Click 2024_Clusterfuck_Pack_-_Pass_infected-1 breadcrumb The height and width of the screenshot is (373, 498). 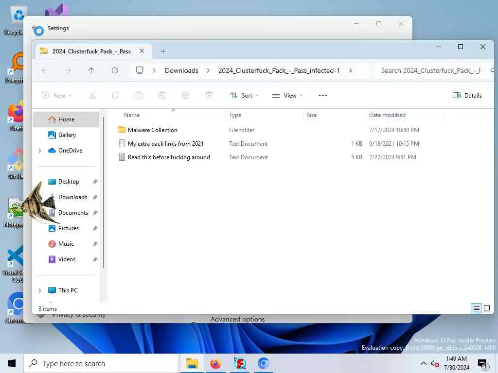click(x=279, y=70)
